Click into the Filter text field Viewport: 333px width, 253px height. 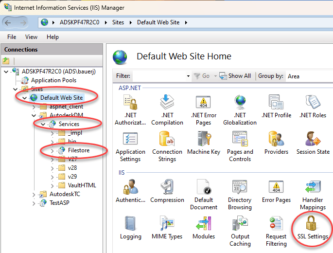(x=159, y=76)
